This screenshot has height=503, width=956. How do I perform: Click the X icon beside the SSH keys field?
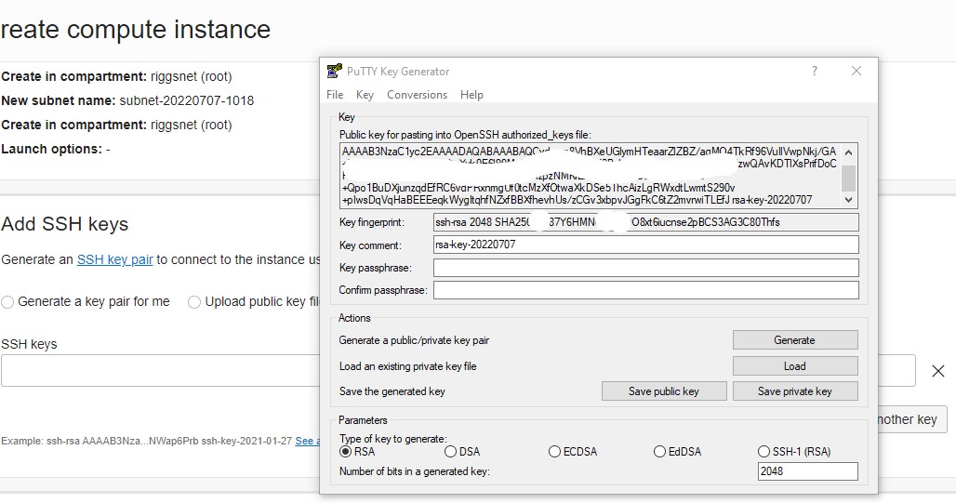[938, 371]
